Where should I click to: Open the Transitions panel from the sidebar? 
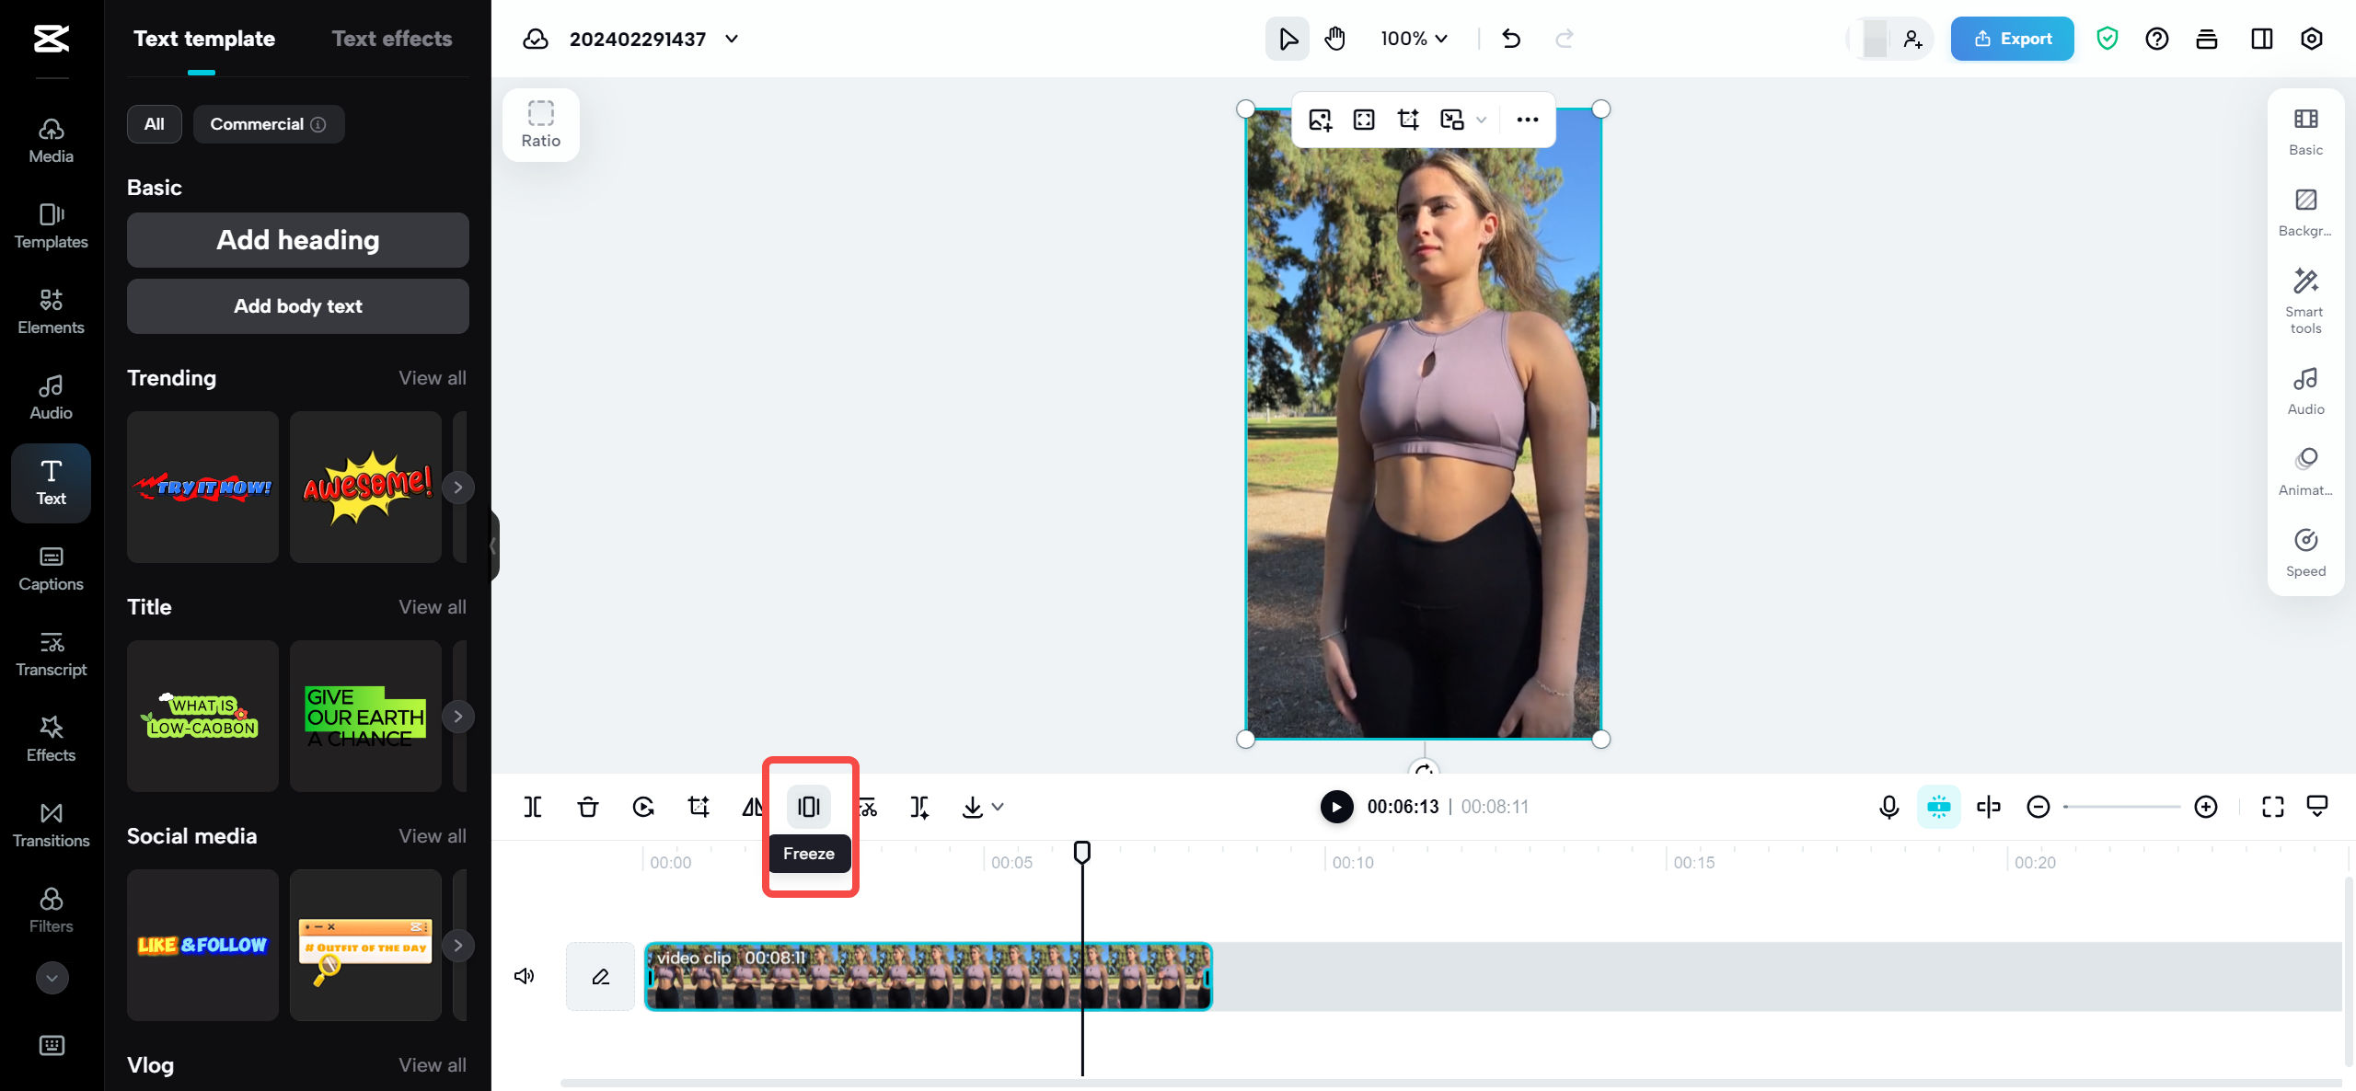(x=51, y=824)
